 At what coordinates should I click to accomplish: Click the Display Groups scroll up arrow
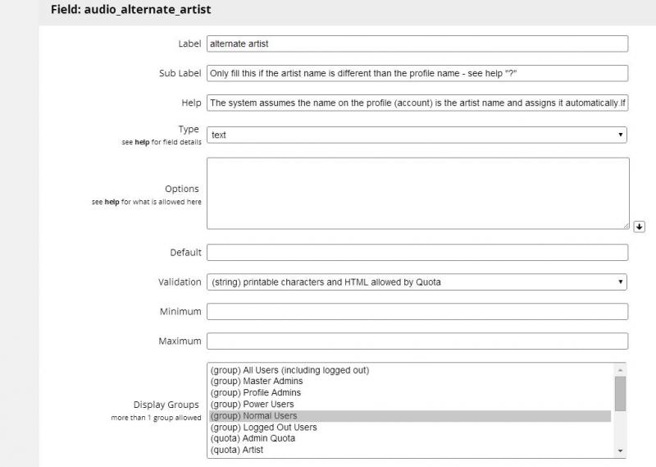(621, 369)
